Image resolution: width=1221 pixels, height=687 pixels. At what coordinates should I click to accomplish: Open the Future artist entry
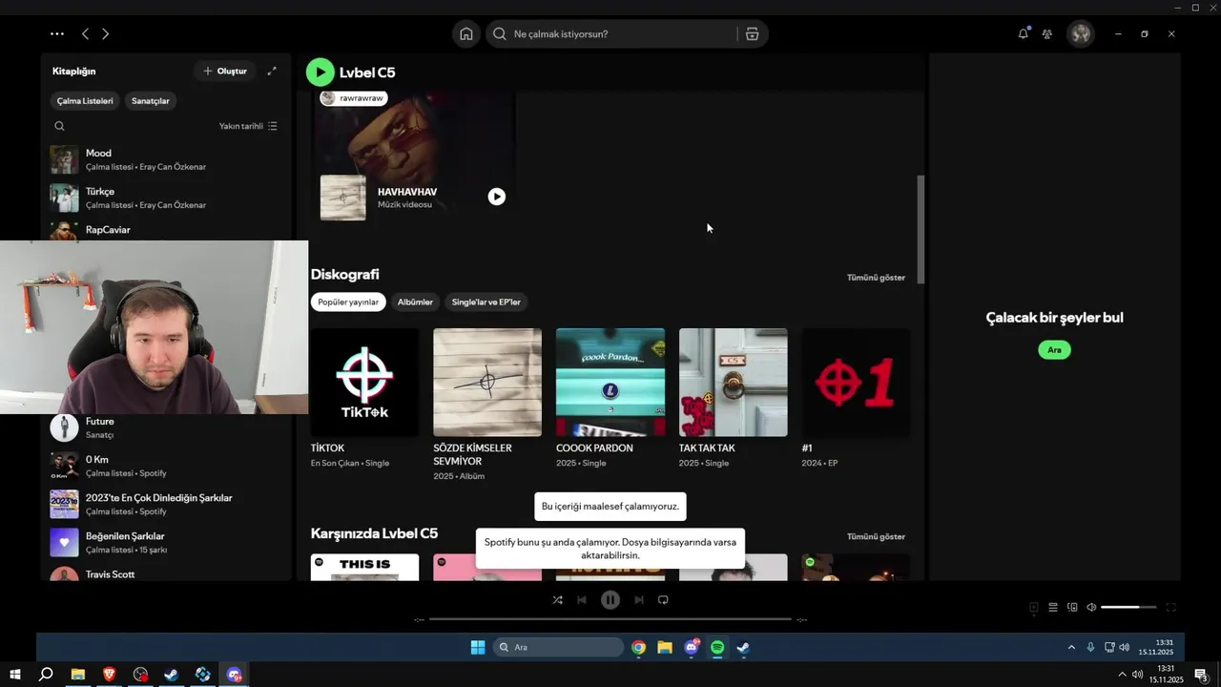click(x=167, y=427)
